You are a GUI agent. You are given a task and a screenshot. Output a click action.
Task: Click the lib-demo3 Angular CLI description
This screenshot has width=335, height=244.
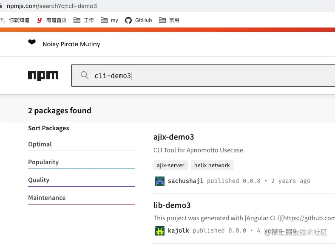pos(244,218)
